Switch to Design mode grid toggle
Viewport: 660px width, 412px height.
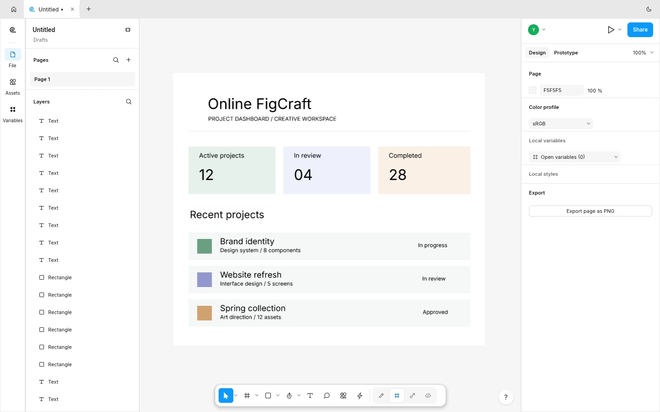tap(397, 396)
